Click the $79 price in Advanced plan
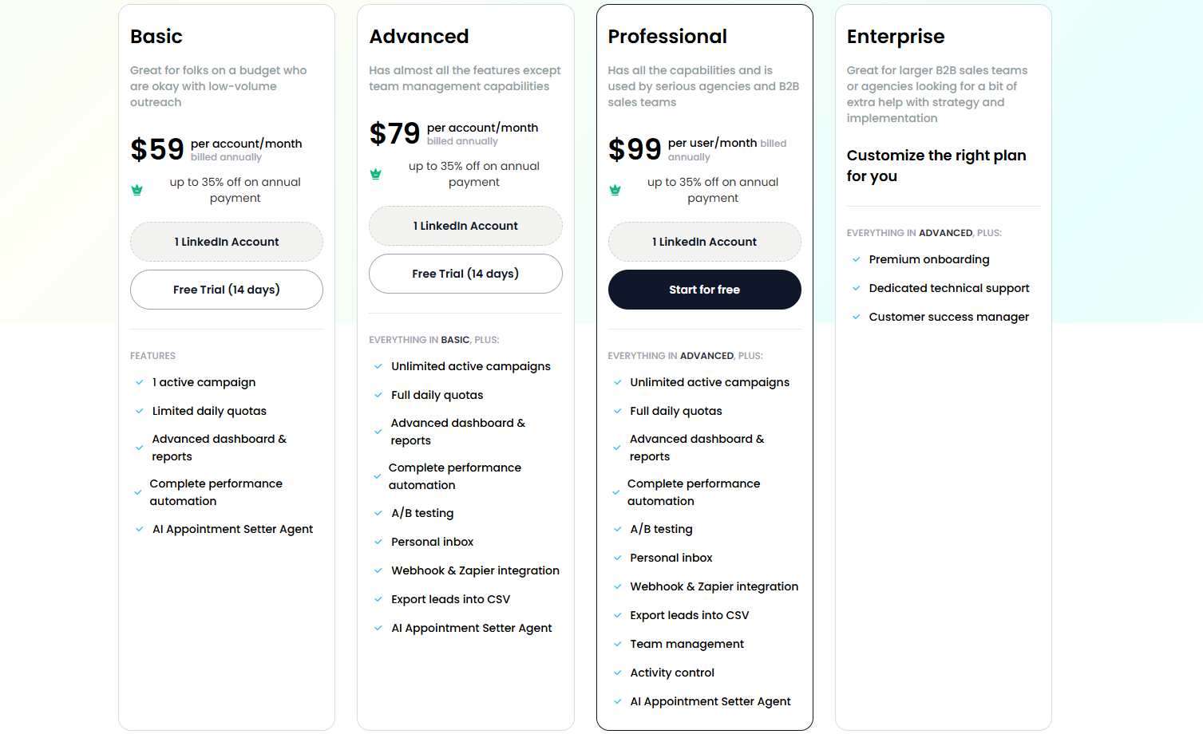Screen dimensions: 1203x734 click(x=394, y=133)
